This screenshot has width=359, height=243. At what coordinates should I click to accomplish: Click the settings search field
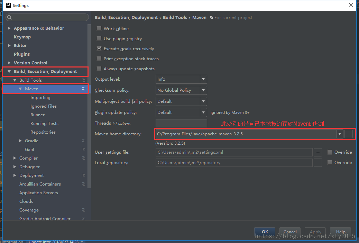(47, 17)
